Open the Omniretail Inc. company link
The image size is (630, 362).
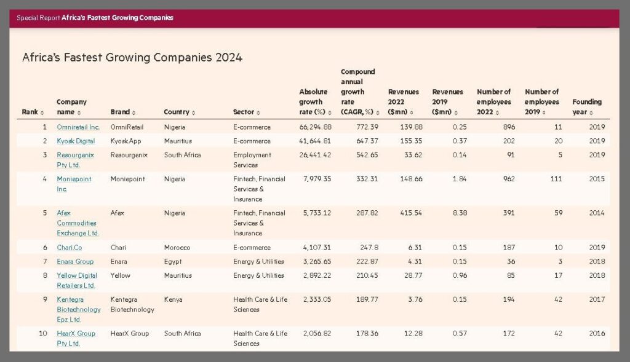78,127
